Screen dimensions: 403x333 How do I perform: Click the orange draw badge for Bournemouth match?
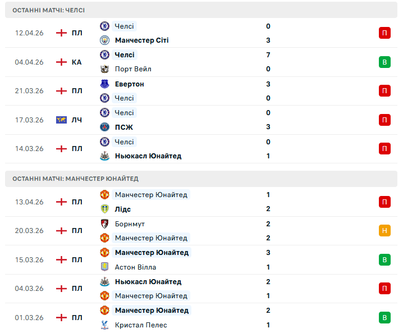point(384,231)
